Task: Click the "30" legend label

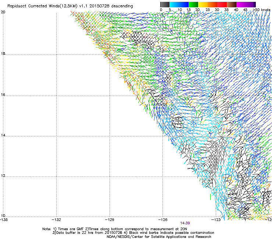Action: (x=217, y=10)
